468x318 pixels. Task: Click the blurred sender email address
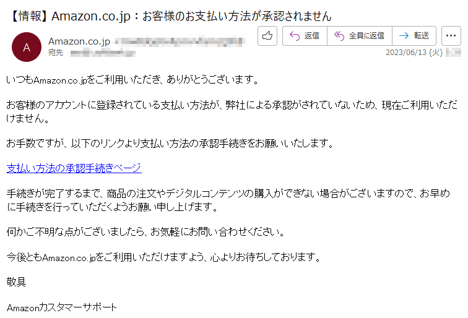(180, 41)
